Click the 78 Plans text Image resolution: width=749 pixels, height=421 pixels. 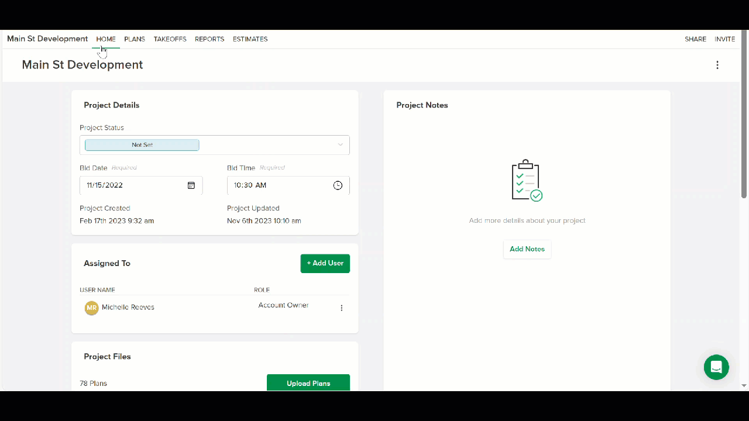94,384
